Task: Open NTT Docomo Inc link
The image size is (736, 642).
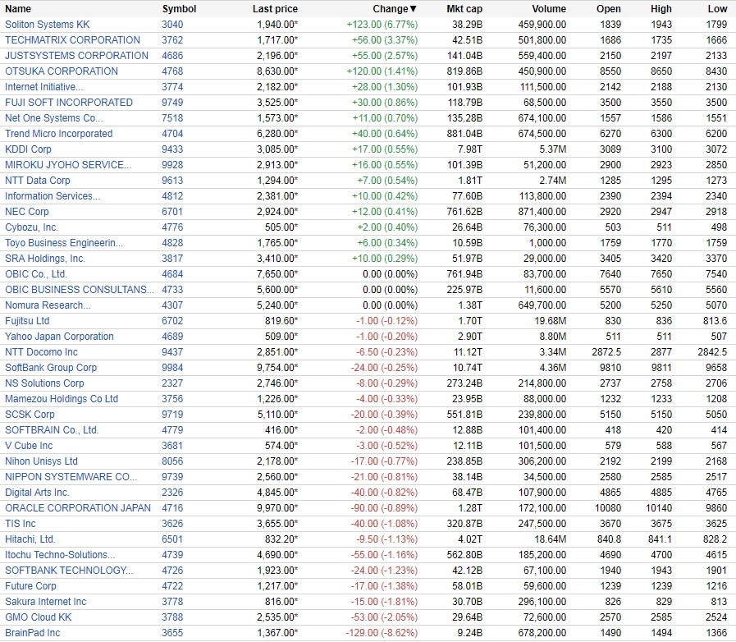Action: pyautogui.click(x=41, y=351)
